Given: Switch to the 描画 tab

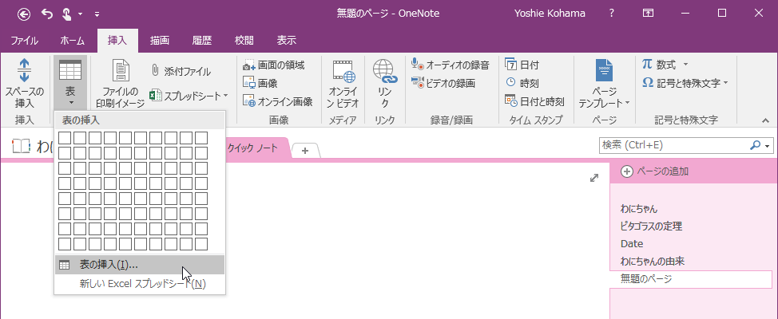Looking at the screenshot, I should (x=160, y=41).
